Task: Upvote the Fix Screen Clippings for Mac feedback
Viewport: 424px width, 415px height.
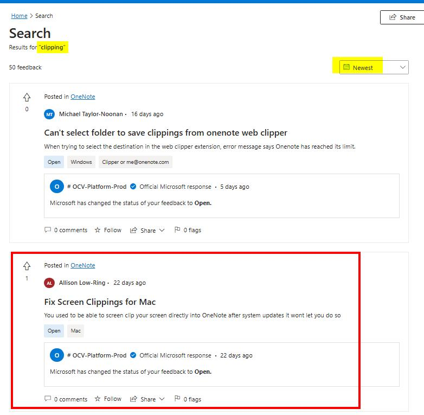Action: (x=27, y=266)
